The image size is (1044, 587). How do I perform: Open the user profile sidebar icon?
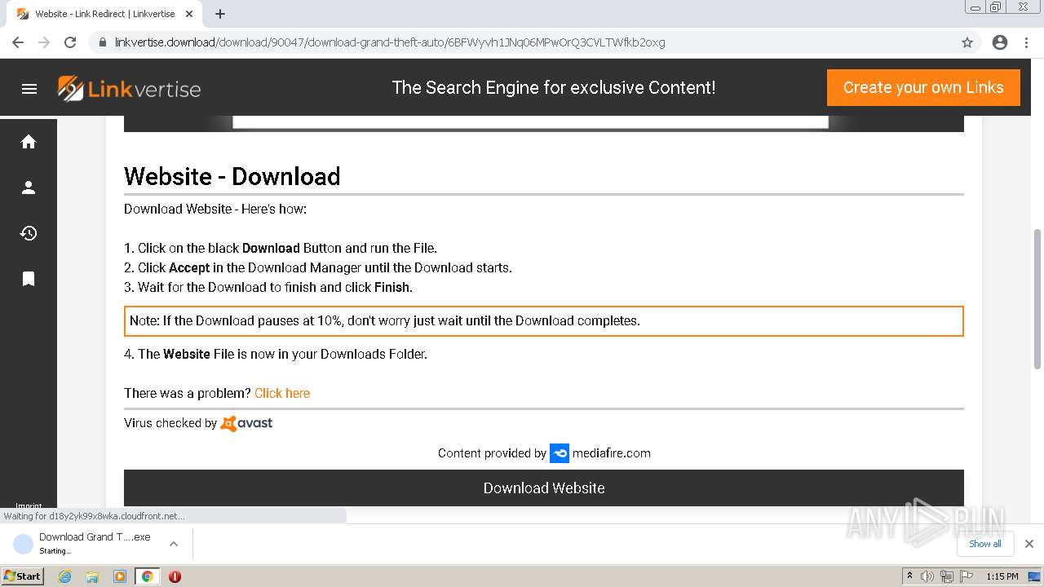coord(29,188)
